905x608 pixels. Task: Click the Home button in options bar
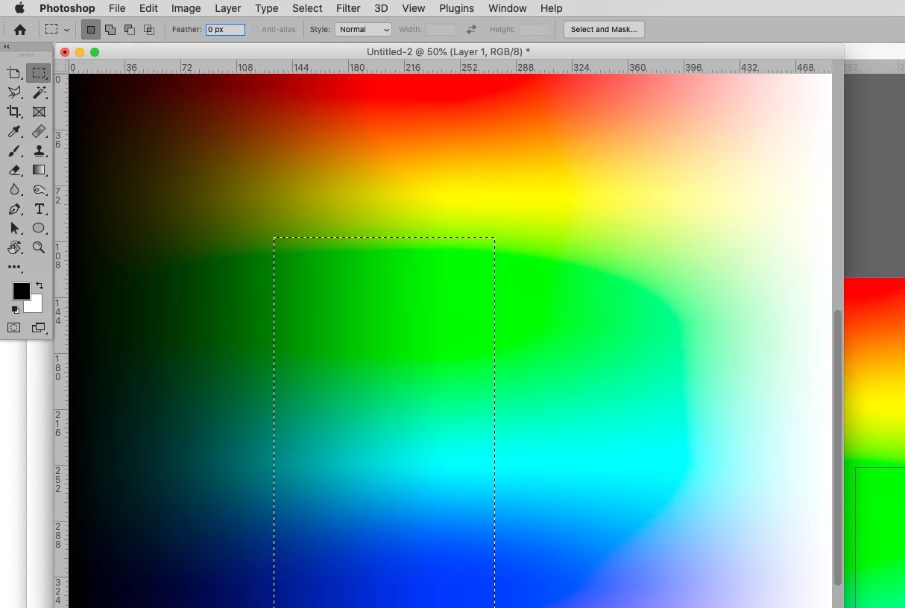click(20, 30)
